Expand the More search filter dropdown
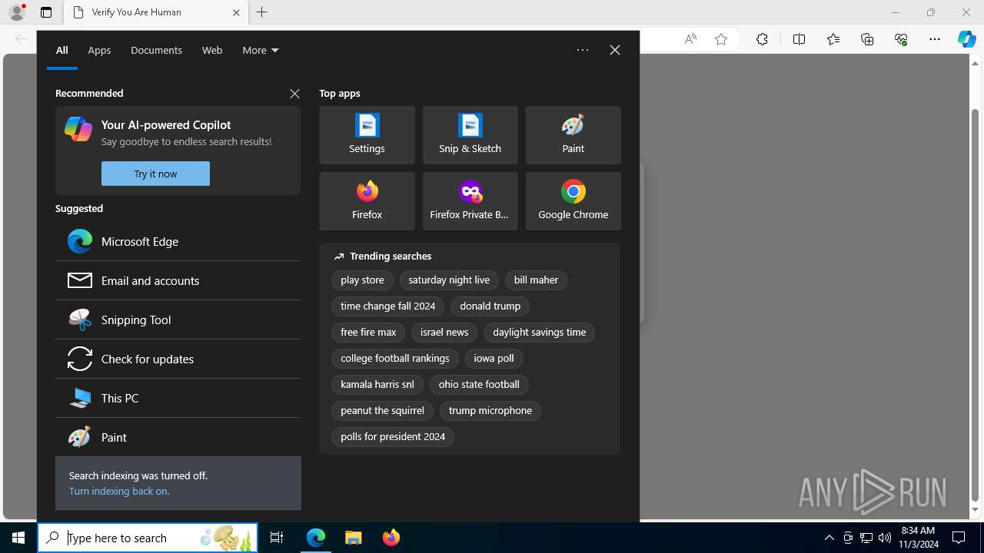This screenshot has height=553, width=984. point(261,50)
